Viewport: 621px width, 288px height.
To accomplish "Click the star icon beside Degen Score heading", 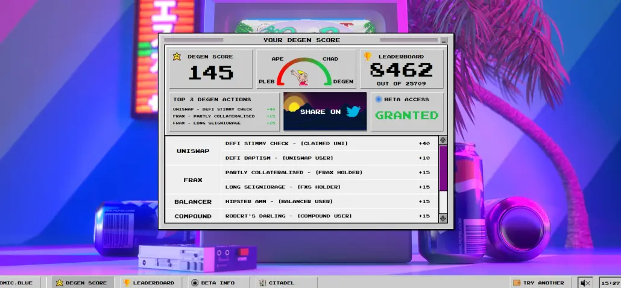I will tap(177, 56).
